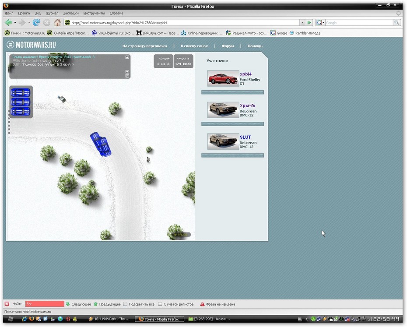
Task: Click the green Go arrow beside the address bar
Action: [x=309, y=23]
